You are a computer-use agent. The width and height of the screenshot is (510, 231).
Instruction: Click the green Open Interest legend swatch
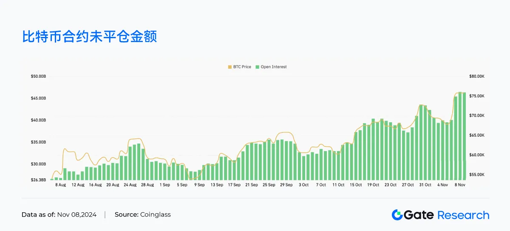(x=257, y=67)
